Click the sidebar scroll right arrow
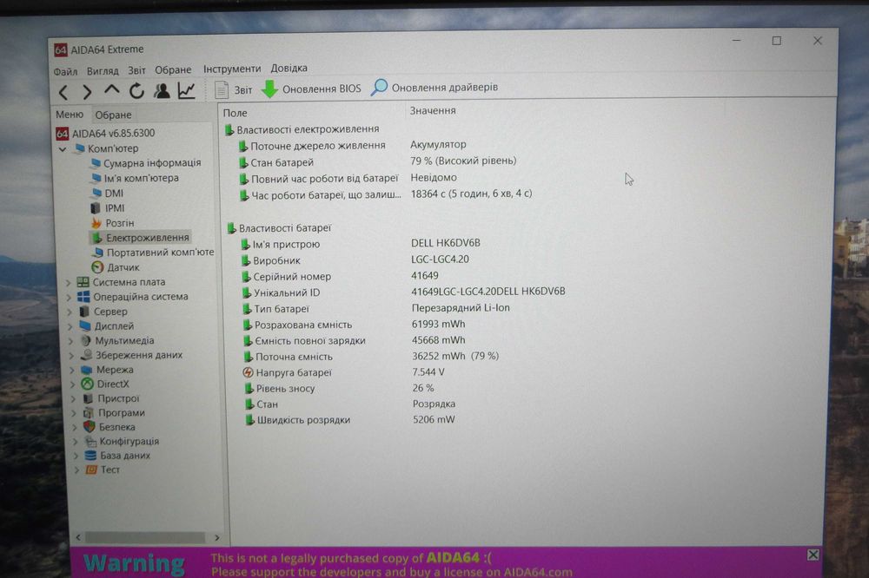 pyautogui.click(x=216, y=537)
